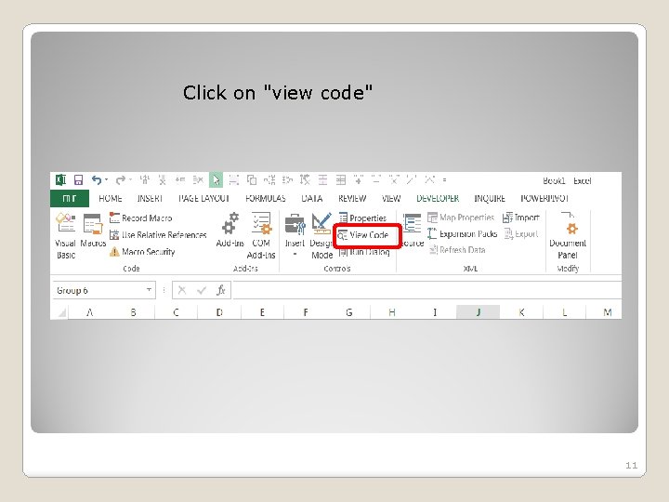Click the Properties button
Viewport: 669px width, 502px height.
point(362,218)
